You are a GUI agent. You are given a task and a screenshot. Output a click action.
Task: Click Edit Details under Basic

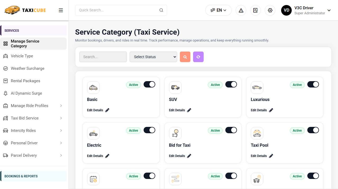(x=95, y=110)
